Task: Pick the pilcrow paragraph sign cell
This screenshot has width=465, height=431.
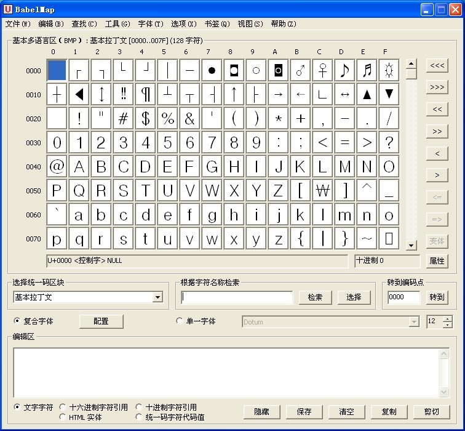Action: pyautogui.click(x=145, y=94)
